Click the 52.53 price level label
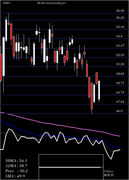 pos(120,55)
